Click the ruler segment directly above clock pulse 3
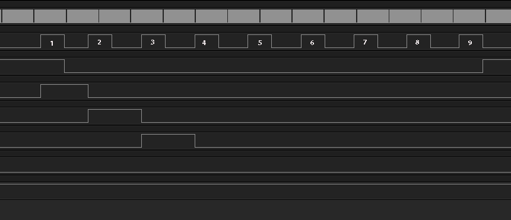Screen dimensions: 511x220 tap(147, 16)
